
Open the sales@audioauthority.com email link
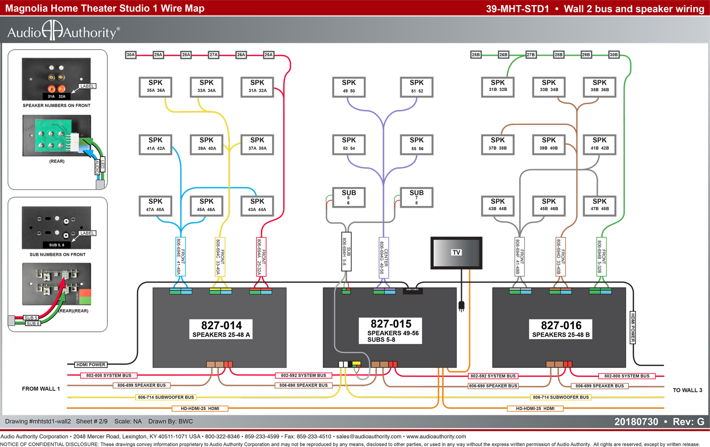(x=369, y=436)
